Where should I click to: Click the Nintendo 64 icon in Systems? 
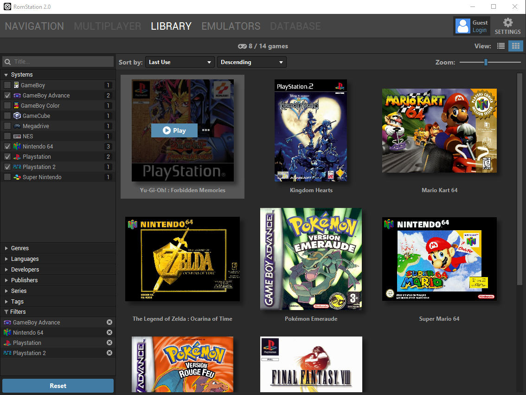(17, 146)
